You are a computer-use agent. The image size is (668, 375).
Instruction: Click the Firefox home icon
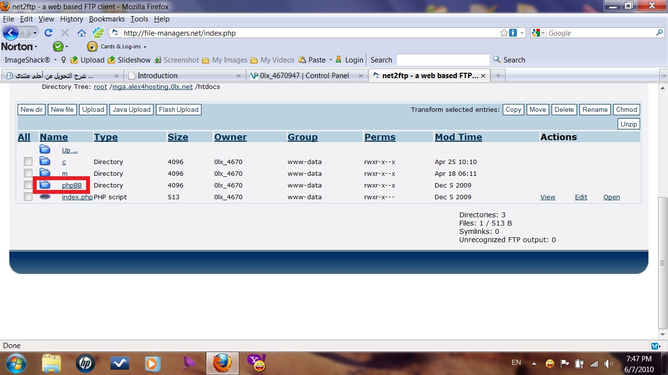[x=82, y=33]
